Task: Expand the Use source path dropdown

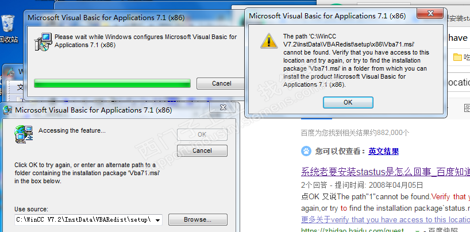Action: [158, 220]
